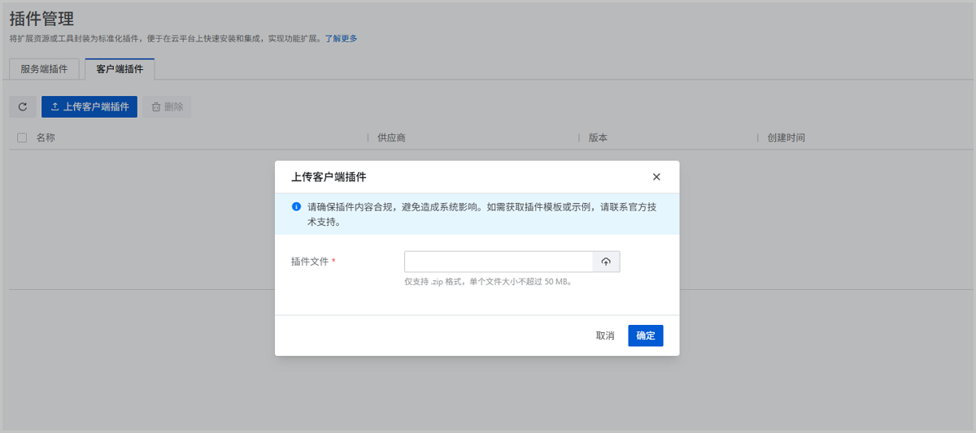
Task: Click the 版本 column header
Action: click(x=598, y=138)
